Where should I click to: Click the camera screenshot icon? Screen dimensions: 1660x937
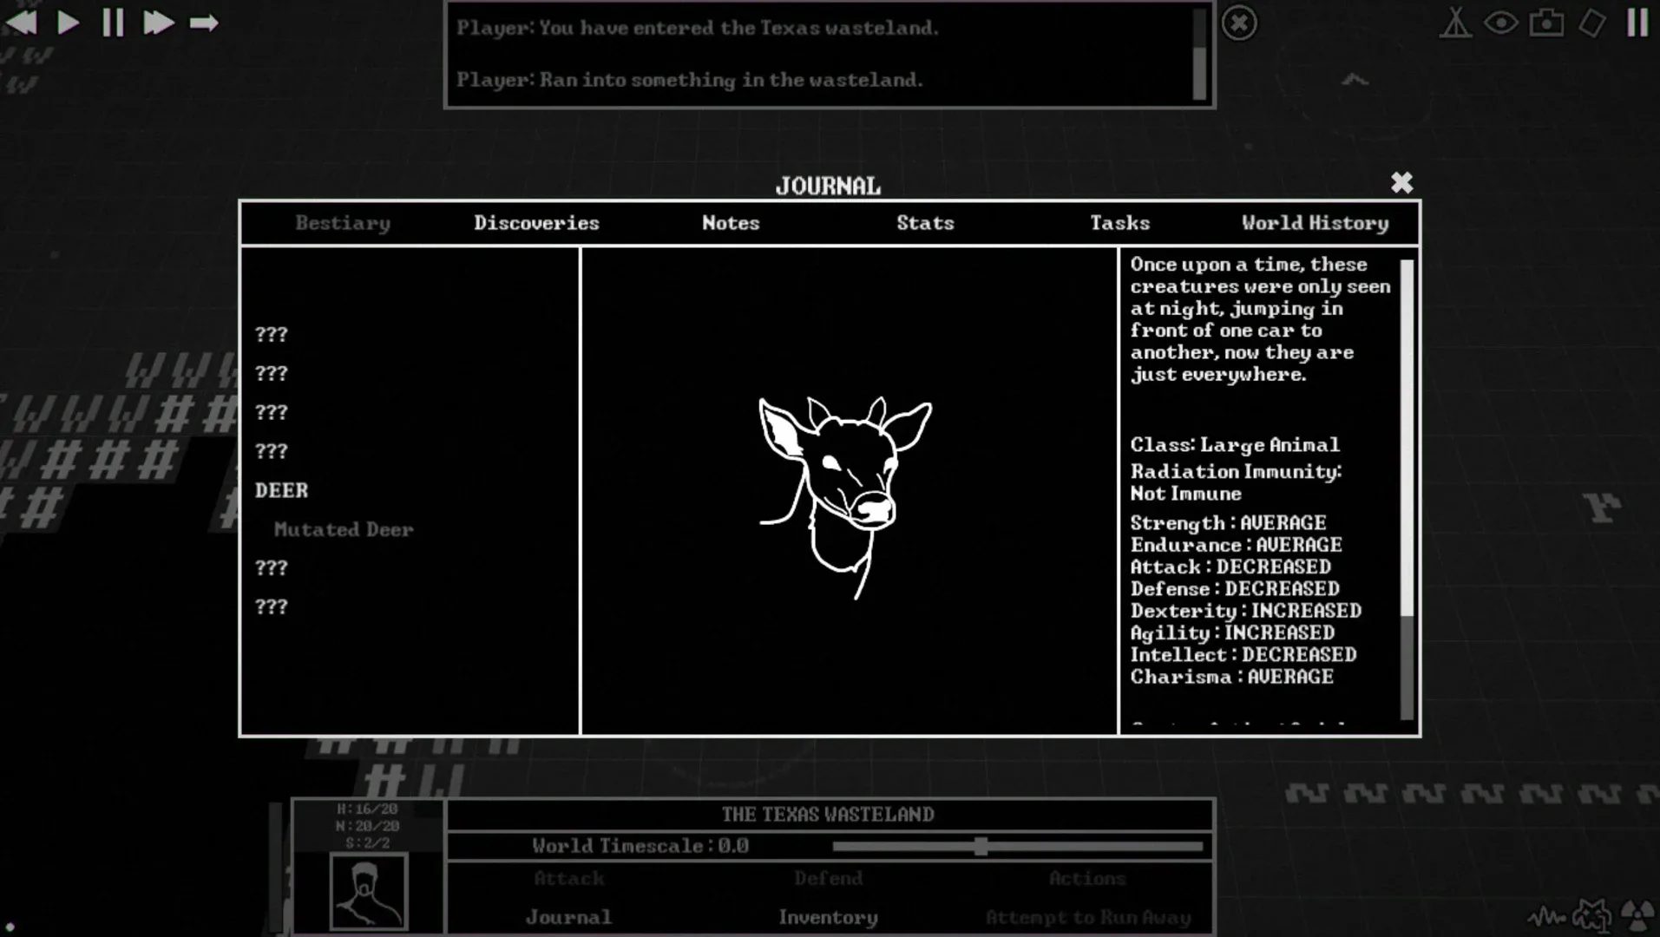(1546, 23)
